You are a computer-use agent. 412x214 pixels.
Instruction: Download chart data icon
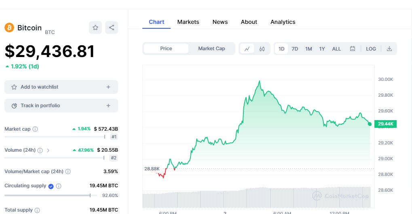[389, 49]
